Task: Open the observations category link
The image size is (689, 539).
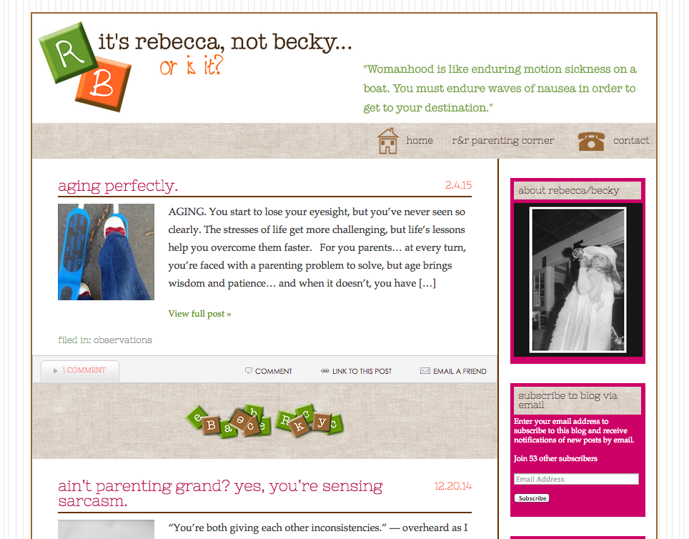Action: (x=123, y=340)
